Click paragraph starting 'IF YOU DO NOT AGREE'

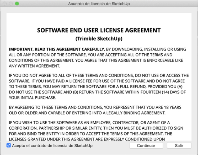[99, 86]
